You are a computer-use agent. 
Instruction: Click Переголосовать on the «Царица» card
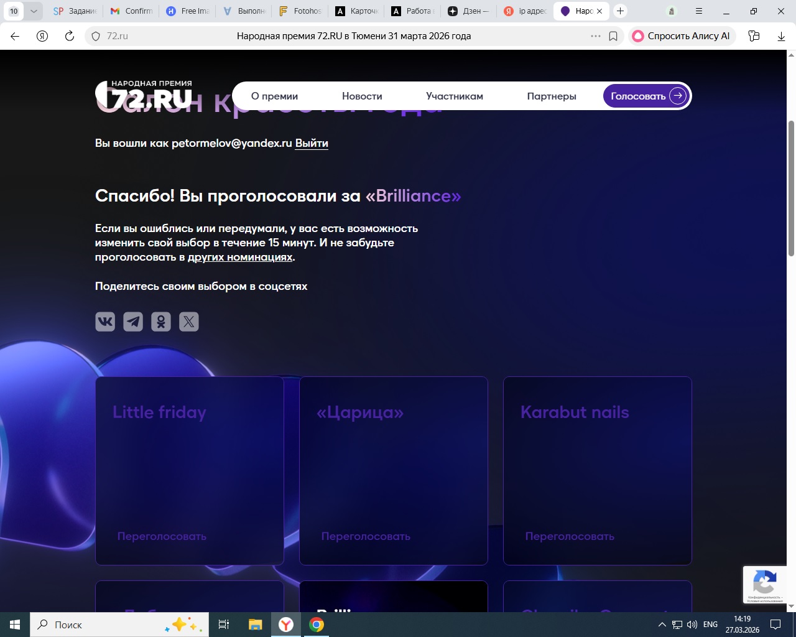[366, 536]
